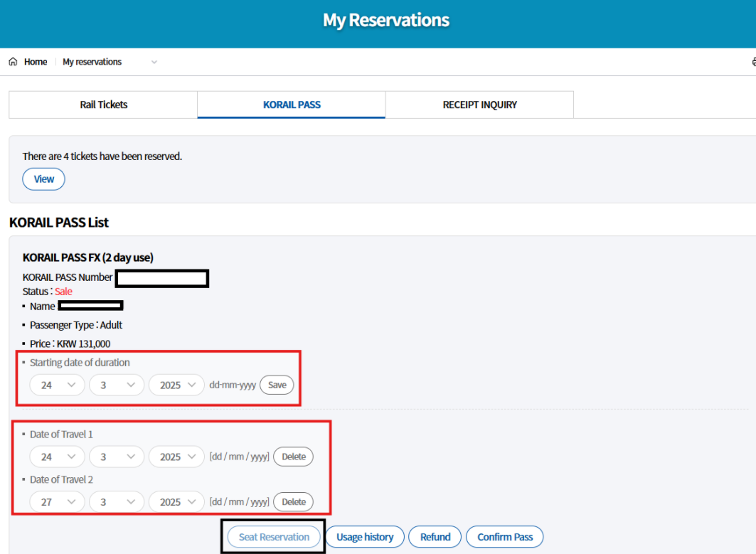Switch to the Rail Tickets tab
The width and height of the screenshot is (756, 554).
coord(103,105)
